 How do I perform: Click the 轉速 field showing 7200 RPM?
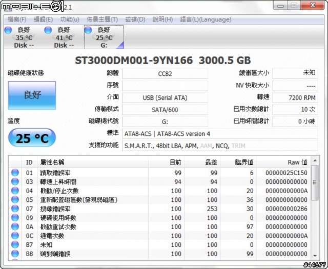[x=295, y=98]
